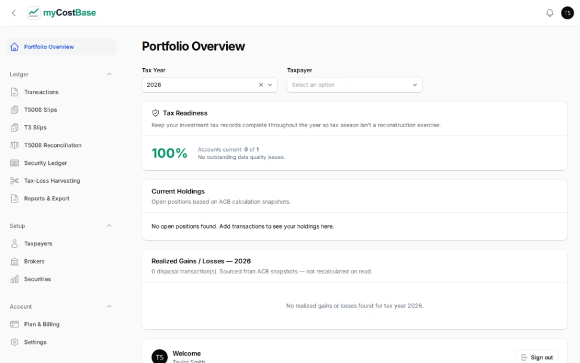The height and width of the screenshot is (363, 580).
Task: Open Settings page
Action: 61,342
